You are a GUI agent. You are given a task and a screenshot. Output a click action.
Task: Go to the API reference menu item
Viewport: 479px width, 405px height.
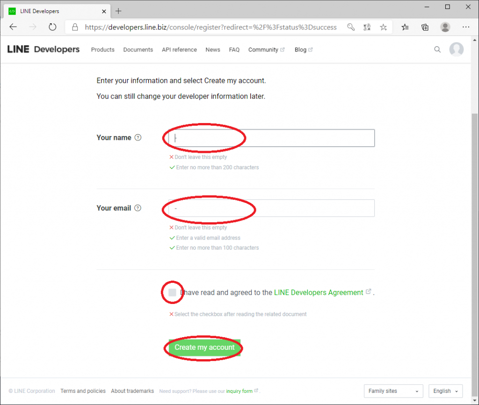pyautogui.click(x=179, y=50)
